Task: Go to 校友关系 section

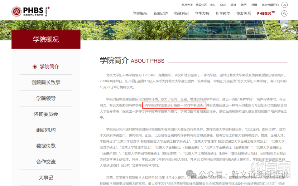Action: coord(244,14)
